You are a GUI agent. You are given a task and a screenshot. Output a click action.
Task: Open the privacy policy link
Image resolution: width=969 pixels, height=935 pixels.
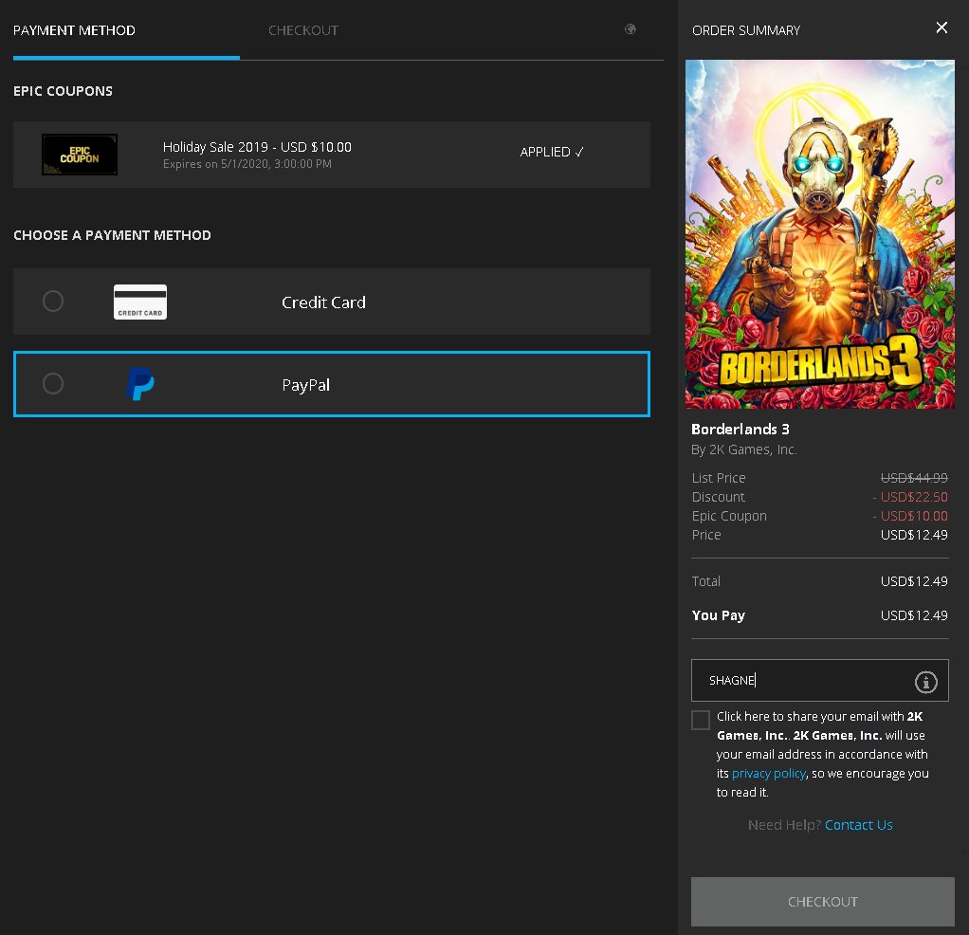(768, 774)
